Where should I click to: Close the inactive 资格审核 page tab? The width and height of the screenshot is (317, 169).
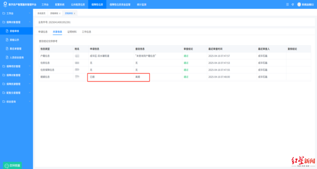click(60, 14)
